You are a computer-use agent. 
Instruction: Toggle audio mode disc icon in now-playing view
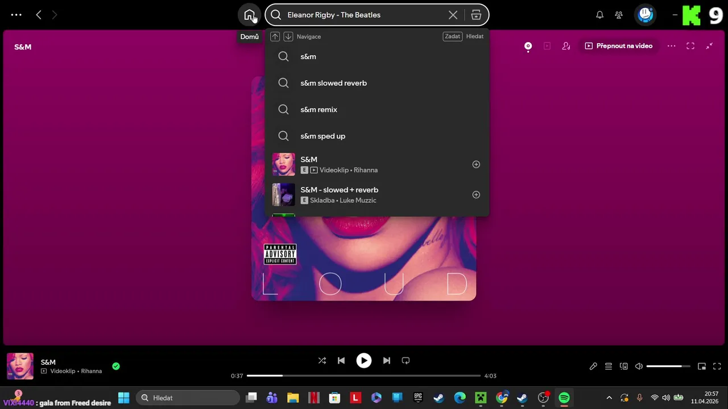pos(528,46)
